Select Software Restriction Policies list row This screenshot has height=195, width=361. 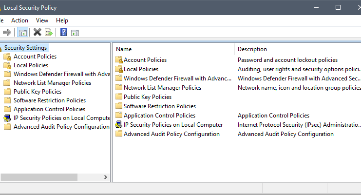click(x=160, y=106)
